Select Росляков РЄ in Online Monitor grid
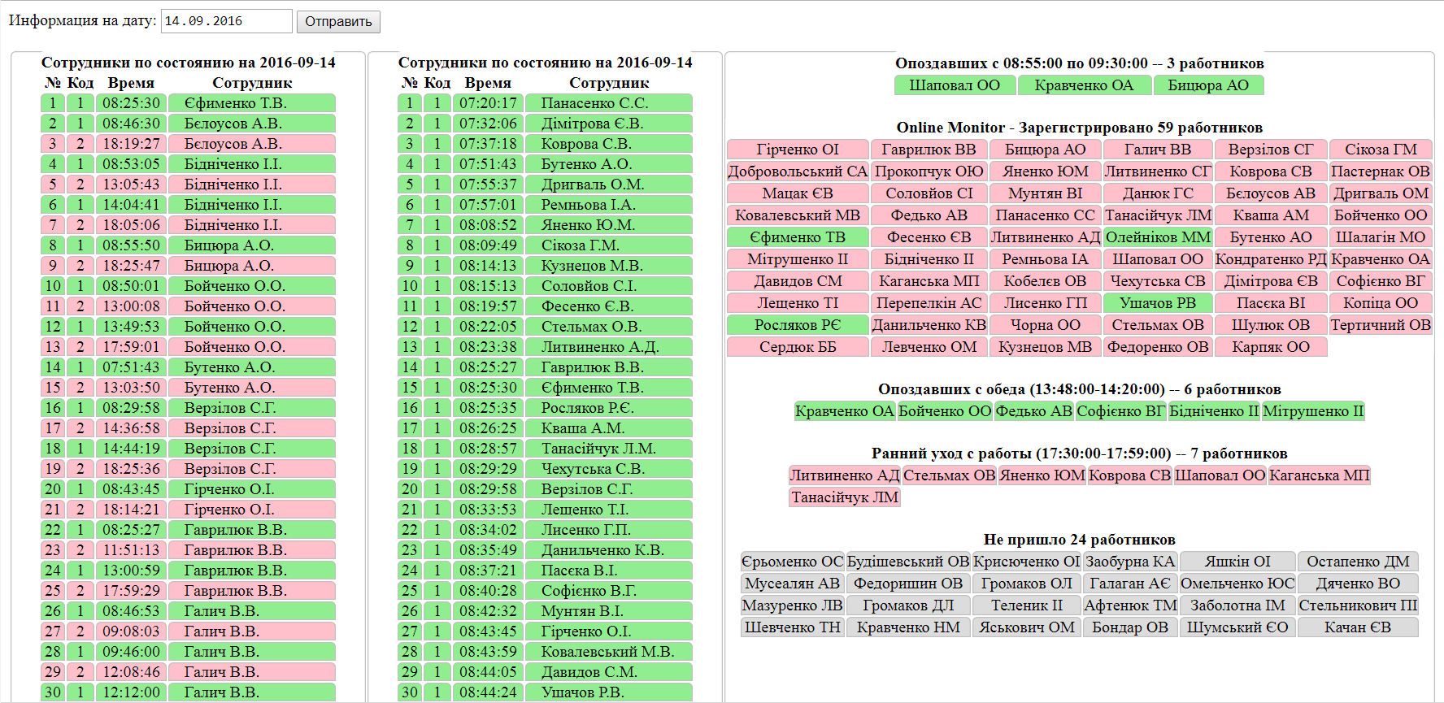Screen dimensions: 1444x703 coord(797,325)
